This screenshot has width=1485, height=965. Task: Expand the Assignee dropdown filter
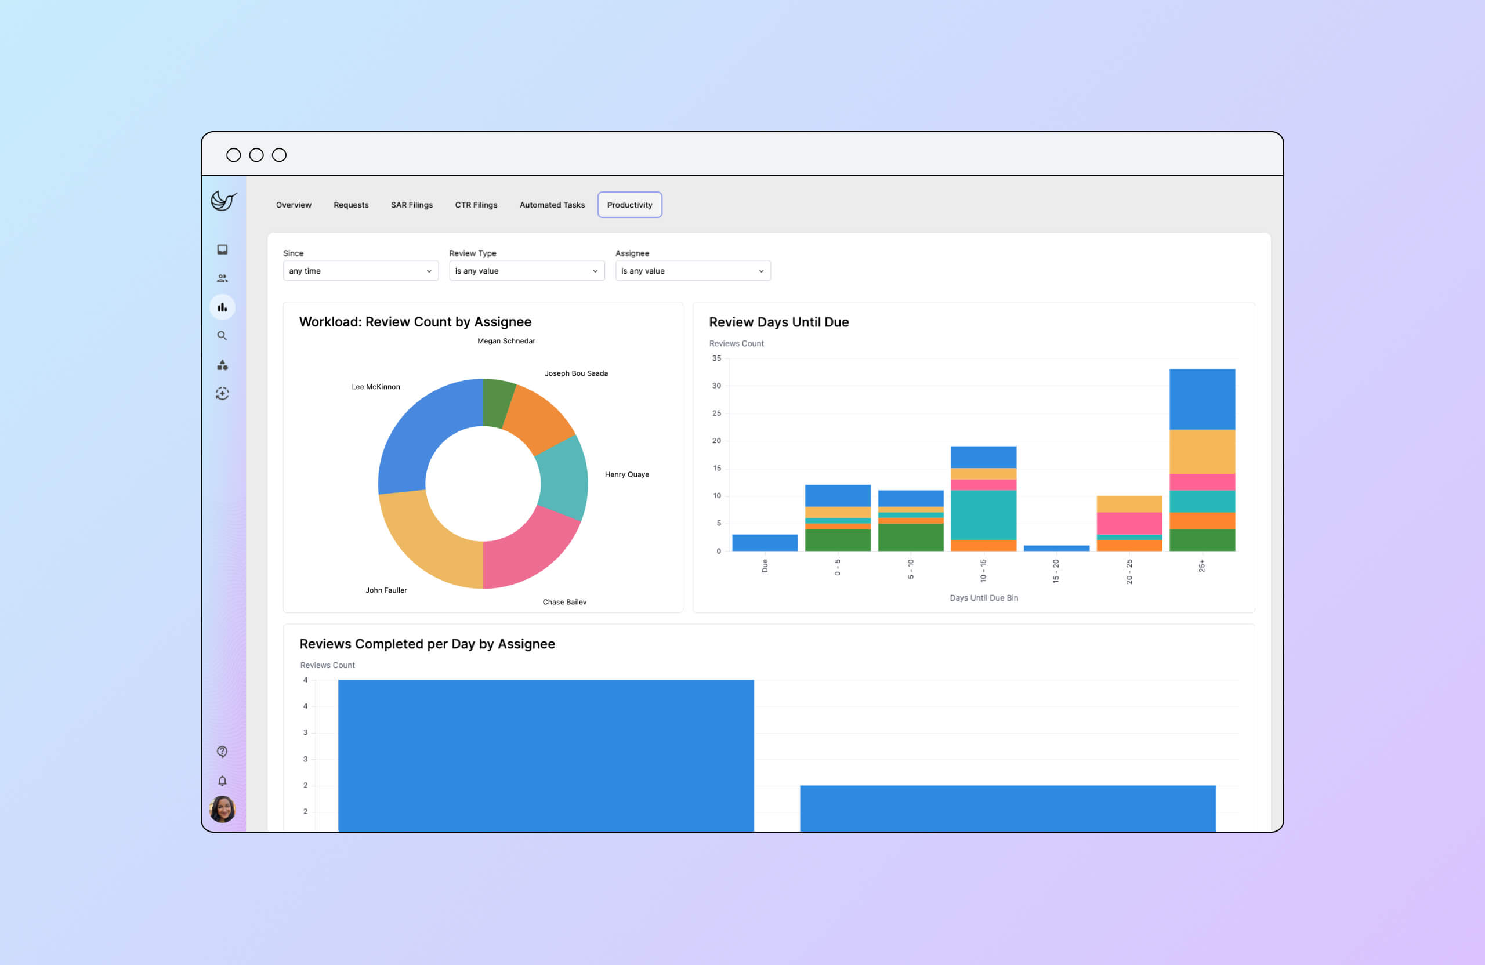(690, 270)
